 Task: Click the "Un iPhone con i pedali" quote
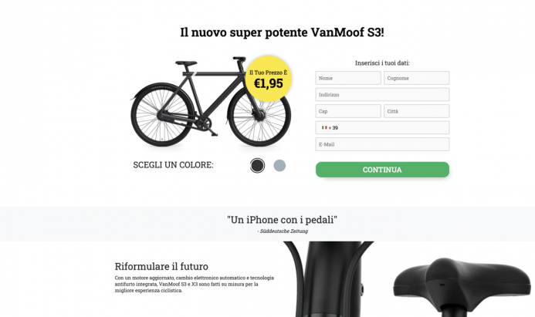point(283,220)
